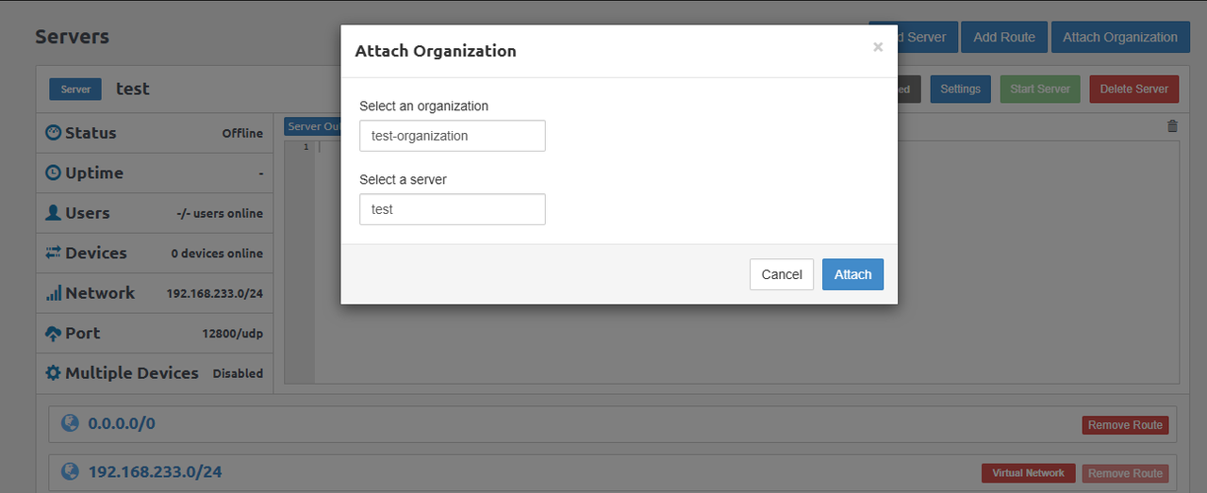1207x493 pixels.
Task: Click the green Start Server button
Action: [1040, 89]
